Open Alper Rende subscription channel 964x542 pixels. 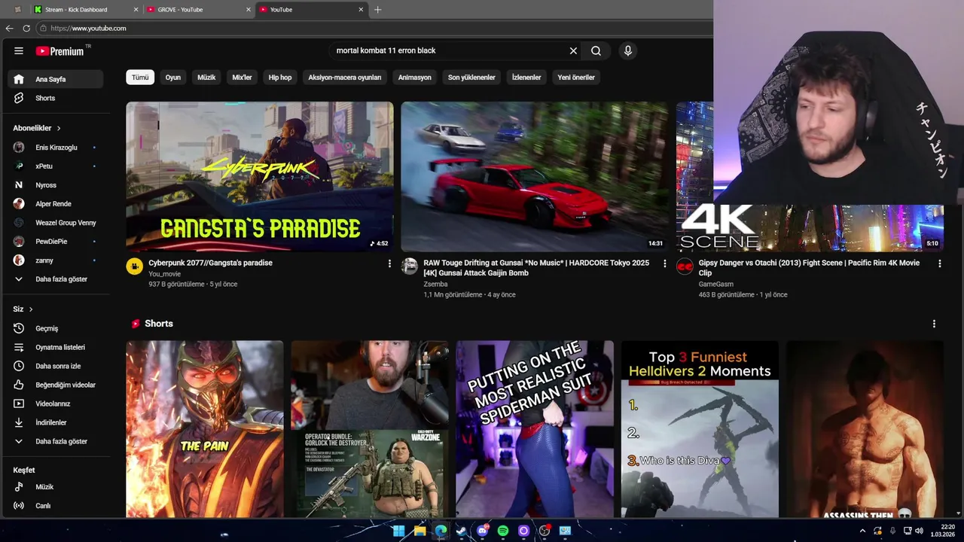click(x=55, y=204)
